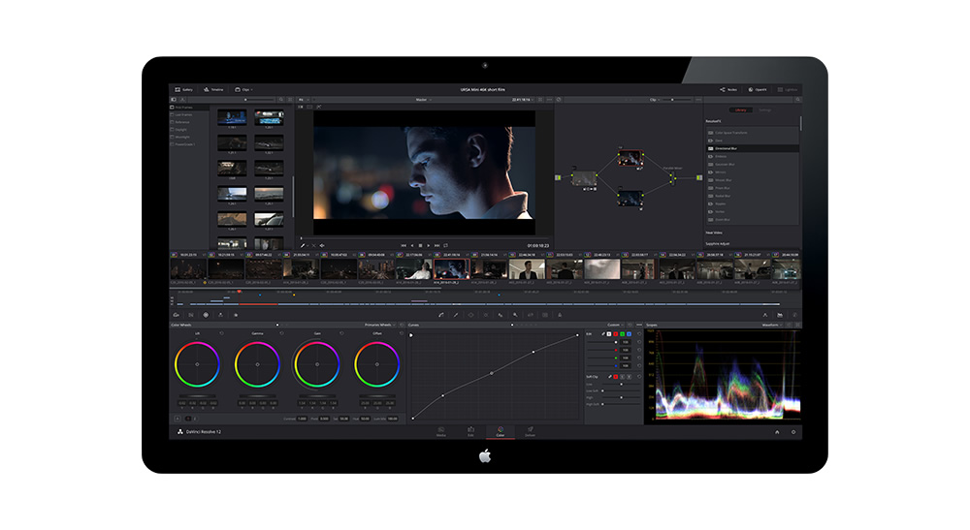This screenshot has height=530, width=970.
Task: Switch to the Edit page tab
Action: (x=470, y=431)
